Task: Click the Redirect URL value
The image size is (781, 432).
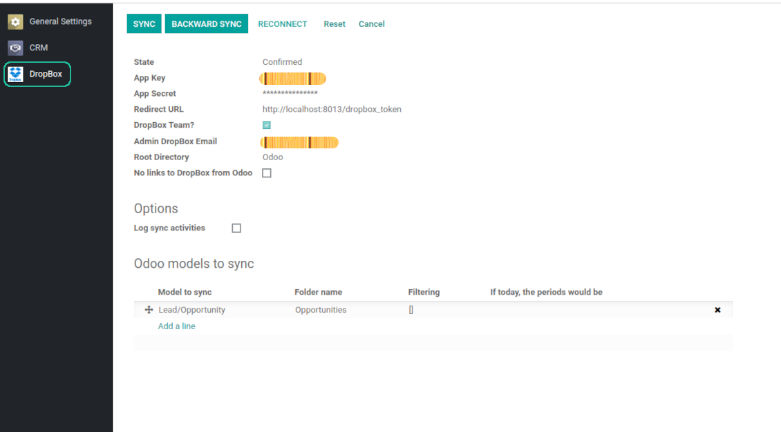Action: 332,109
